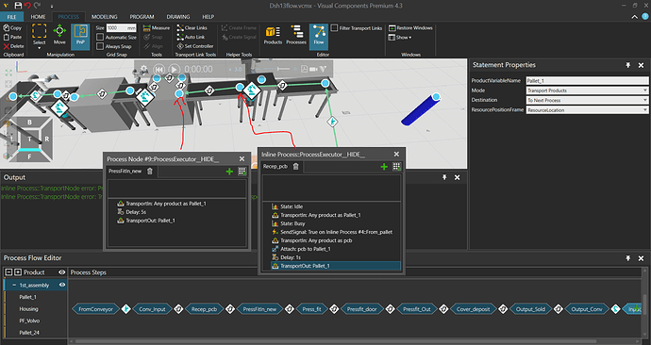Open the Destination dropdown
This screenshot has height=345, width=651.
(x=587, y=100)
